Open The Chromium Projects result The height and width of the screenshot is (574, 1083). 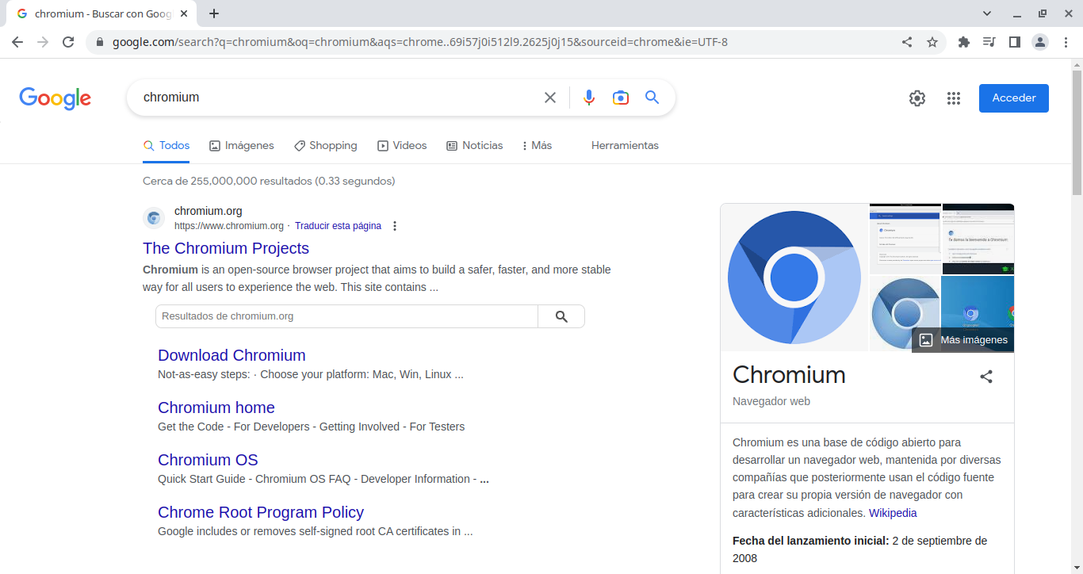pos(226,248)
